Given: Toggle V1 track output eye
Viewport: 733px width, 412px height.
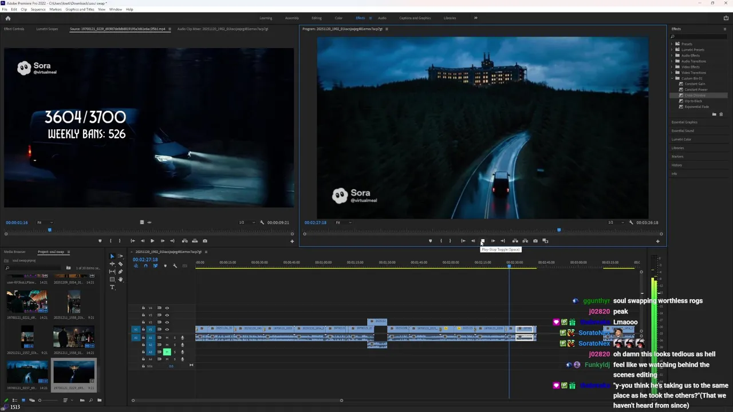Looking at the screenshot, I should click(167, 329).
